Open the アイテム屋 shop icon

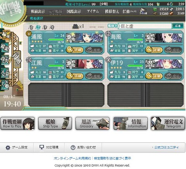pyautogui.click(x=143, y=11)
